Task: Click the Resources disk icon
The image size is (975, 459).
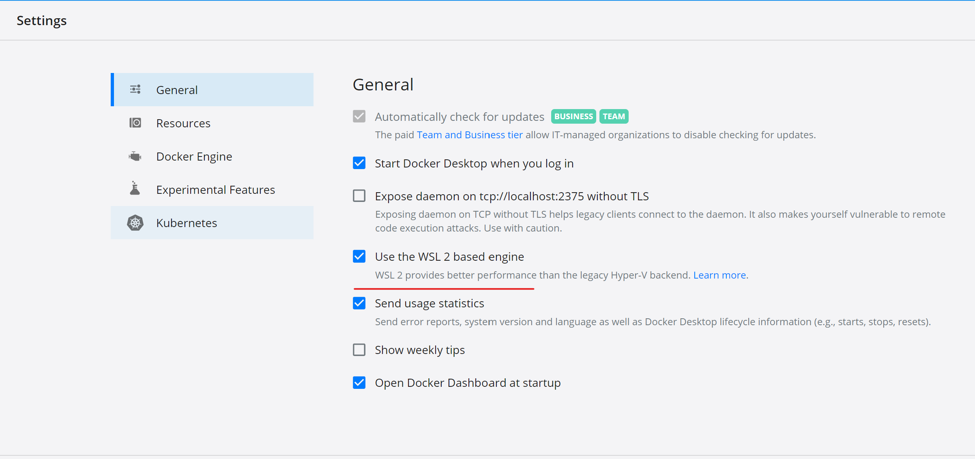Action: point(135,123)
